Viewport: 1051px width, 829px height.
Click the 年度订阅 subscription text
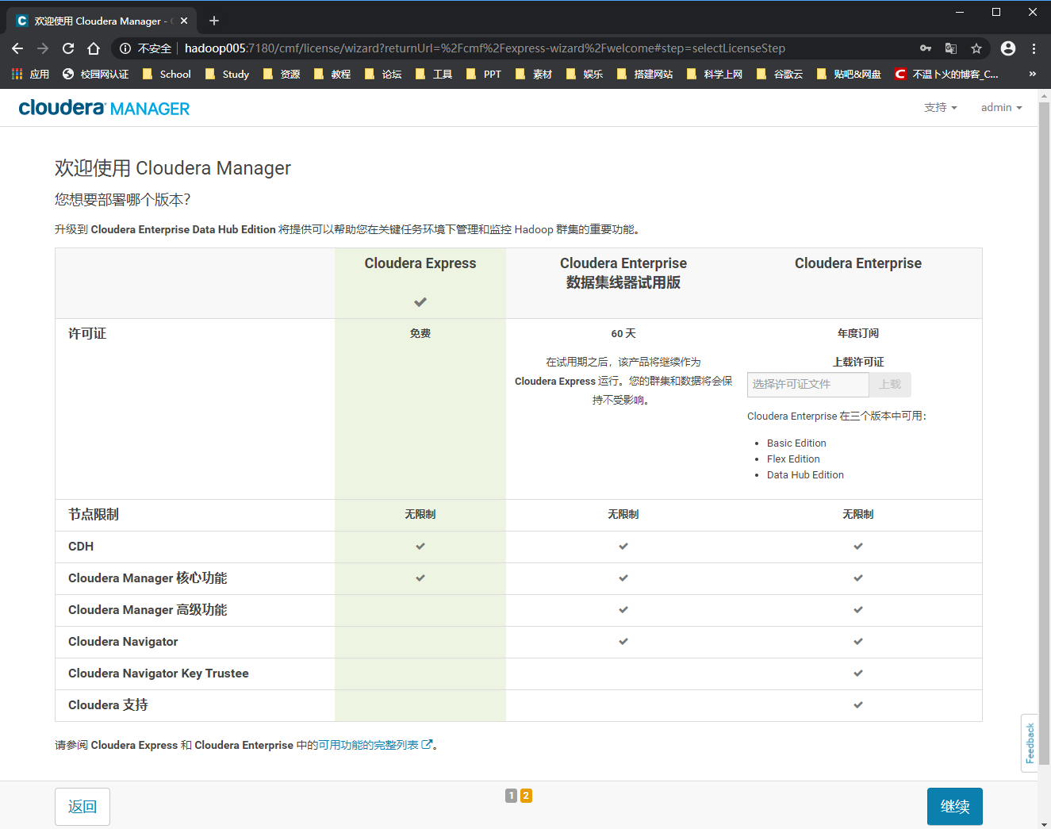click(x=858, y=334)
